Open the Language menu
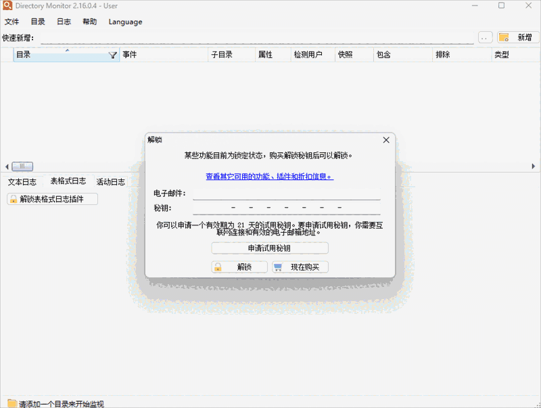The width and height of the screenshot is (541, 408). coord(125,22)
